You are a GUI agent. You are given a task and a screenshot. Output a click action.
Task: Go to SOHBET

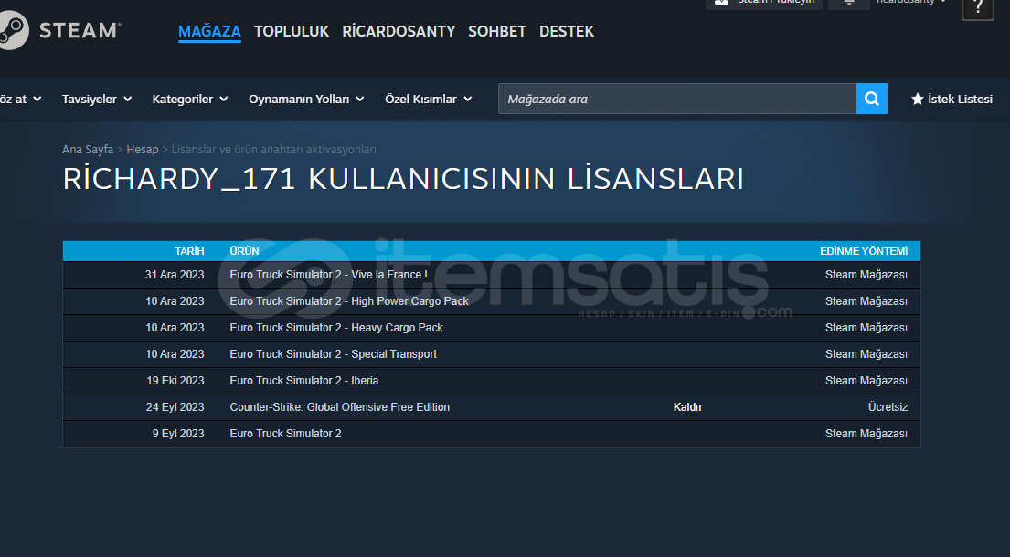click(x=497, y=31)
